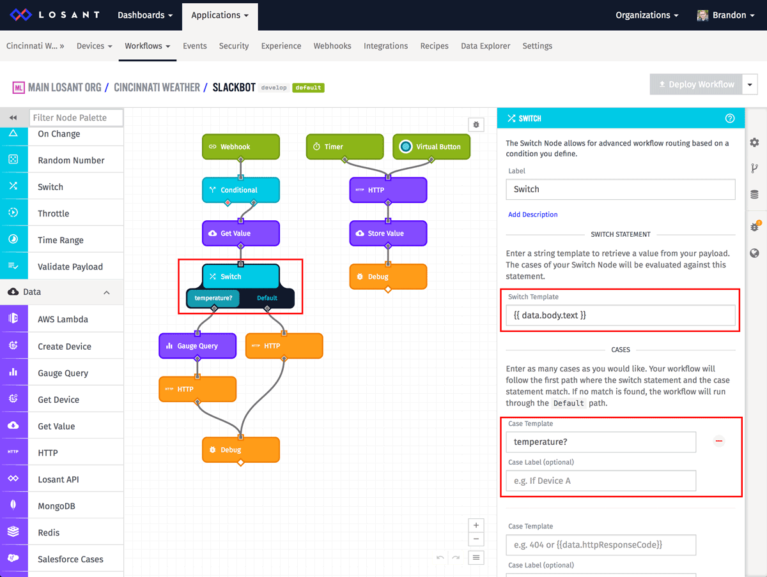Open the storage database icon in sidebar

(755, 195)
